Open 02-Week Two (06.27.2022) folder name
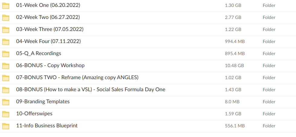This screenshot has height=137, width=296. (x=48, y=17)
